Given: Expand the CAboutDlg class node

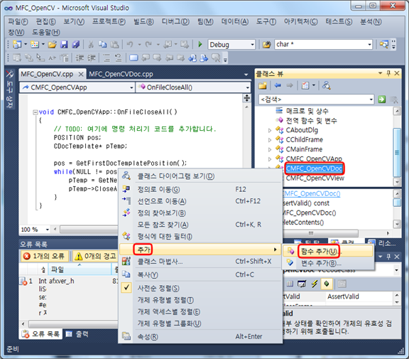Looking at the screenshot, I should pos(270,130).
